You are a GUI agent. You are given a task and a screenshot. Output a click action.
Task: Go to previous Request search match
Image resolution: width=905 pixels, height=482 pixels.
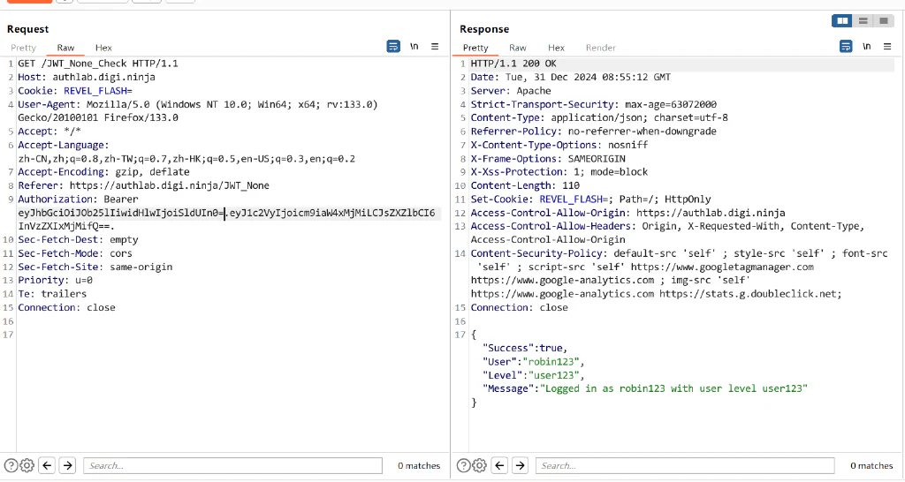click(x=48, y=465)
